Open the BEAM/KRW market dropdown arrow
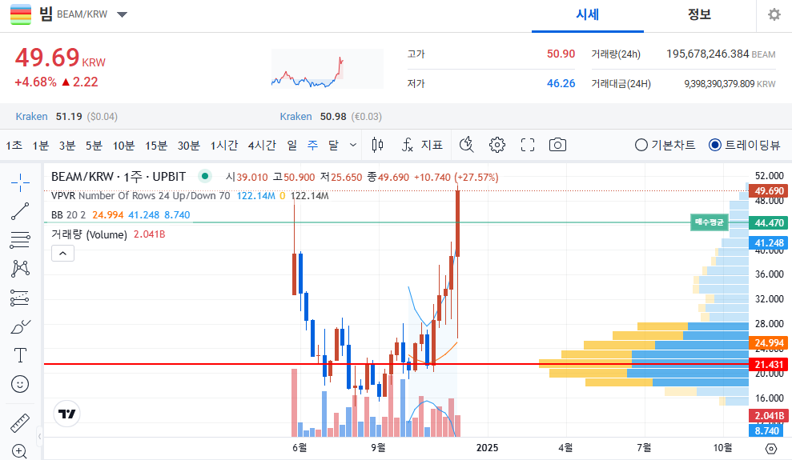 click(122, 14)
